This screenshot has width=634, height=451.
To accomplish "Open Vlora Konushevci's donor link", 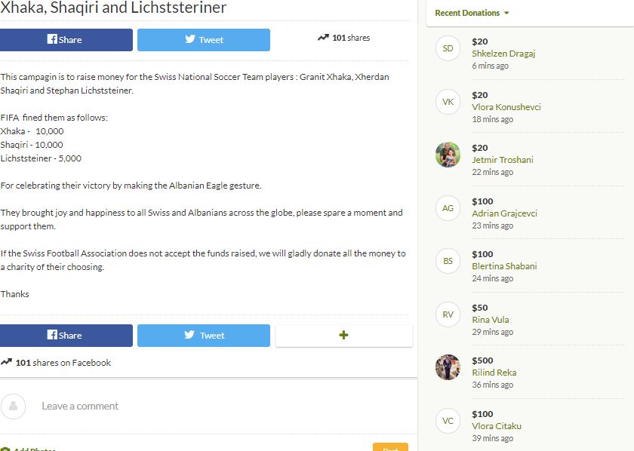I will click(x=506, y=107).
